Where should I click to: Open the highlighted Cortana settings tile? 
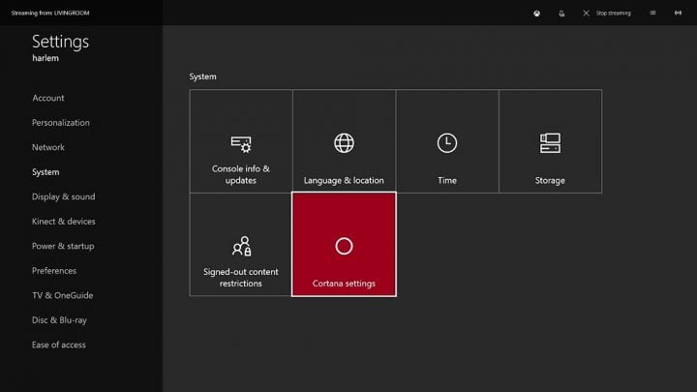pyautogui.click(x=344, y=245)
